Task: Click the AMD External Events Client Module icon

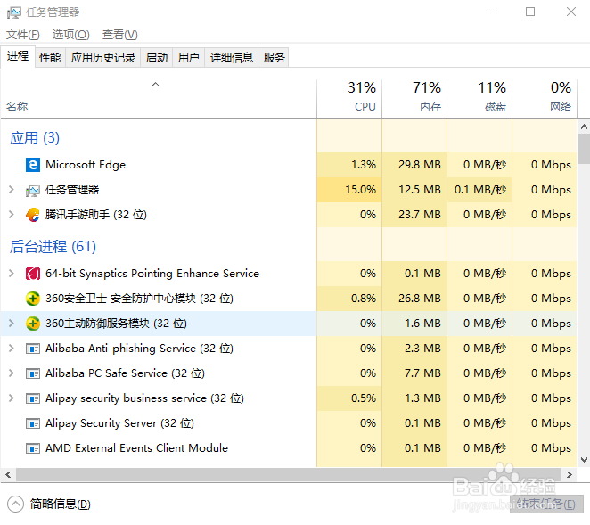Action: point(33,448)
